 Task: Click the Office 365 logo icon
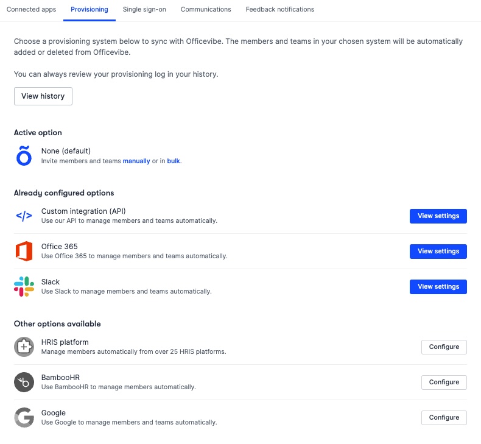point(24,251)
